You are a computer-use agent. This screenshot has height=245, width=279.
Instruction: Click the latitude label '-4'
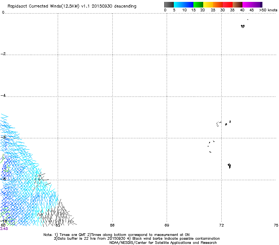coord(3,95)
